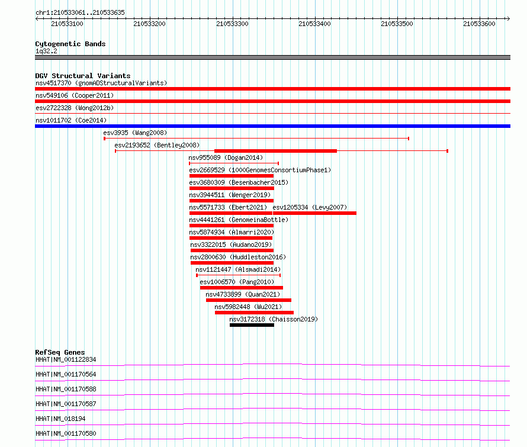Image resolution: width=527 pixels, height=447 pixels.
Task: Select the gray 1q32.2 cytogenetic band bar
Action: (272, 57)
